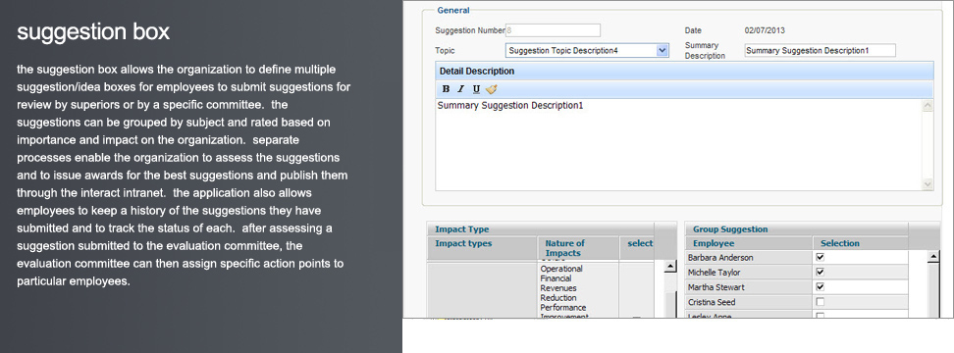The image size is (954, 353).
Task: Toggle bold formatting in Detail Description
Action: [446, 89]
